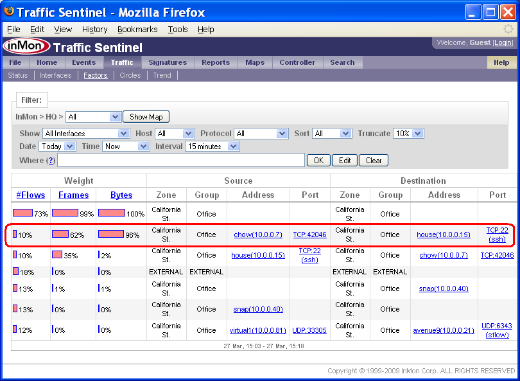Screen dimensions: 520x381
Task: Open the Interfaces sub-tab
Action: point(56,75)
